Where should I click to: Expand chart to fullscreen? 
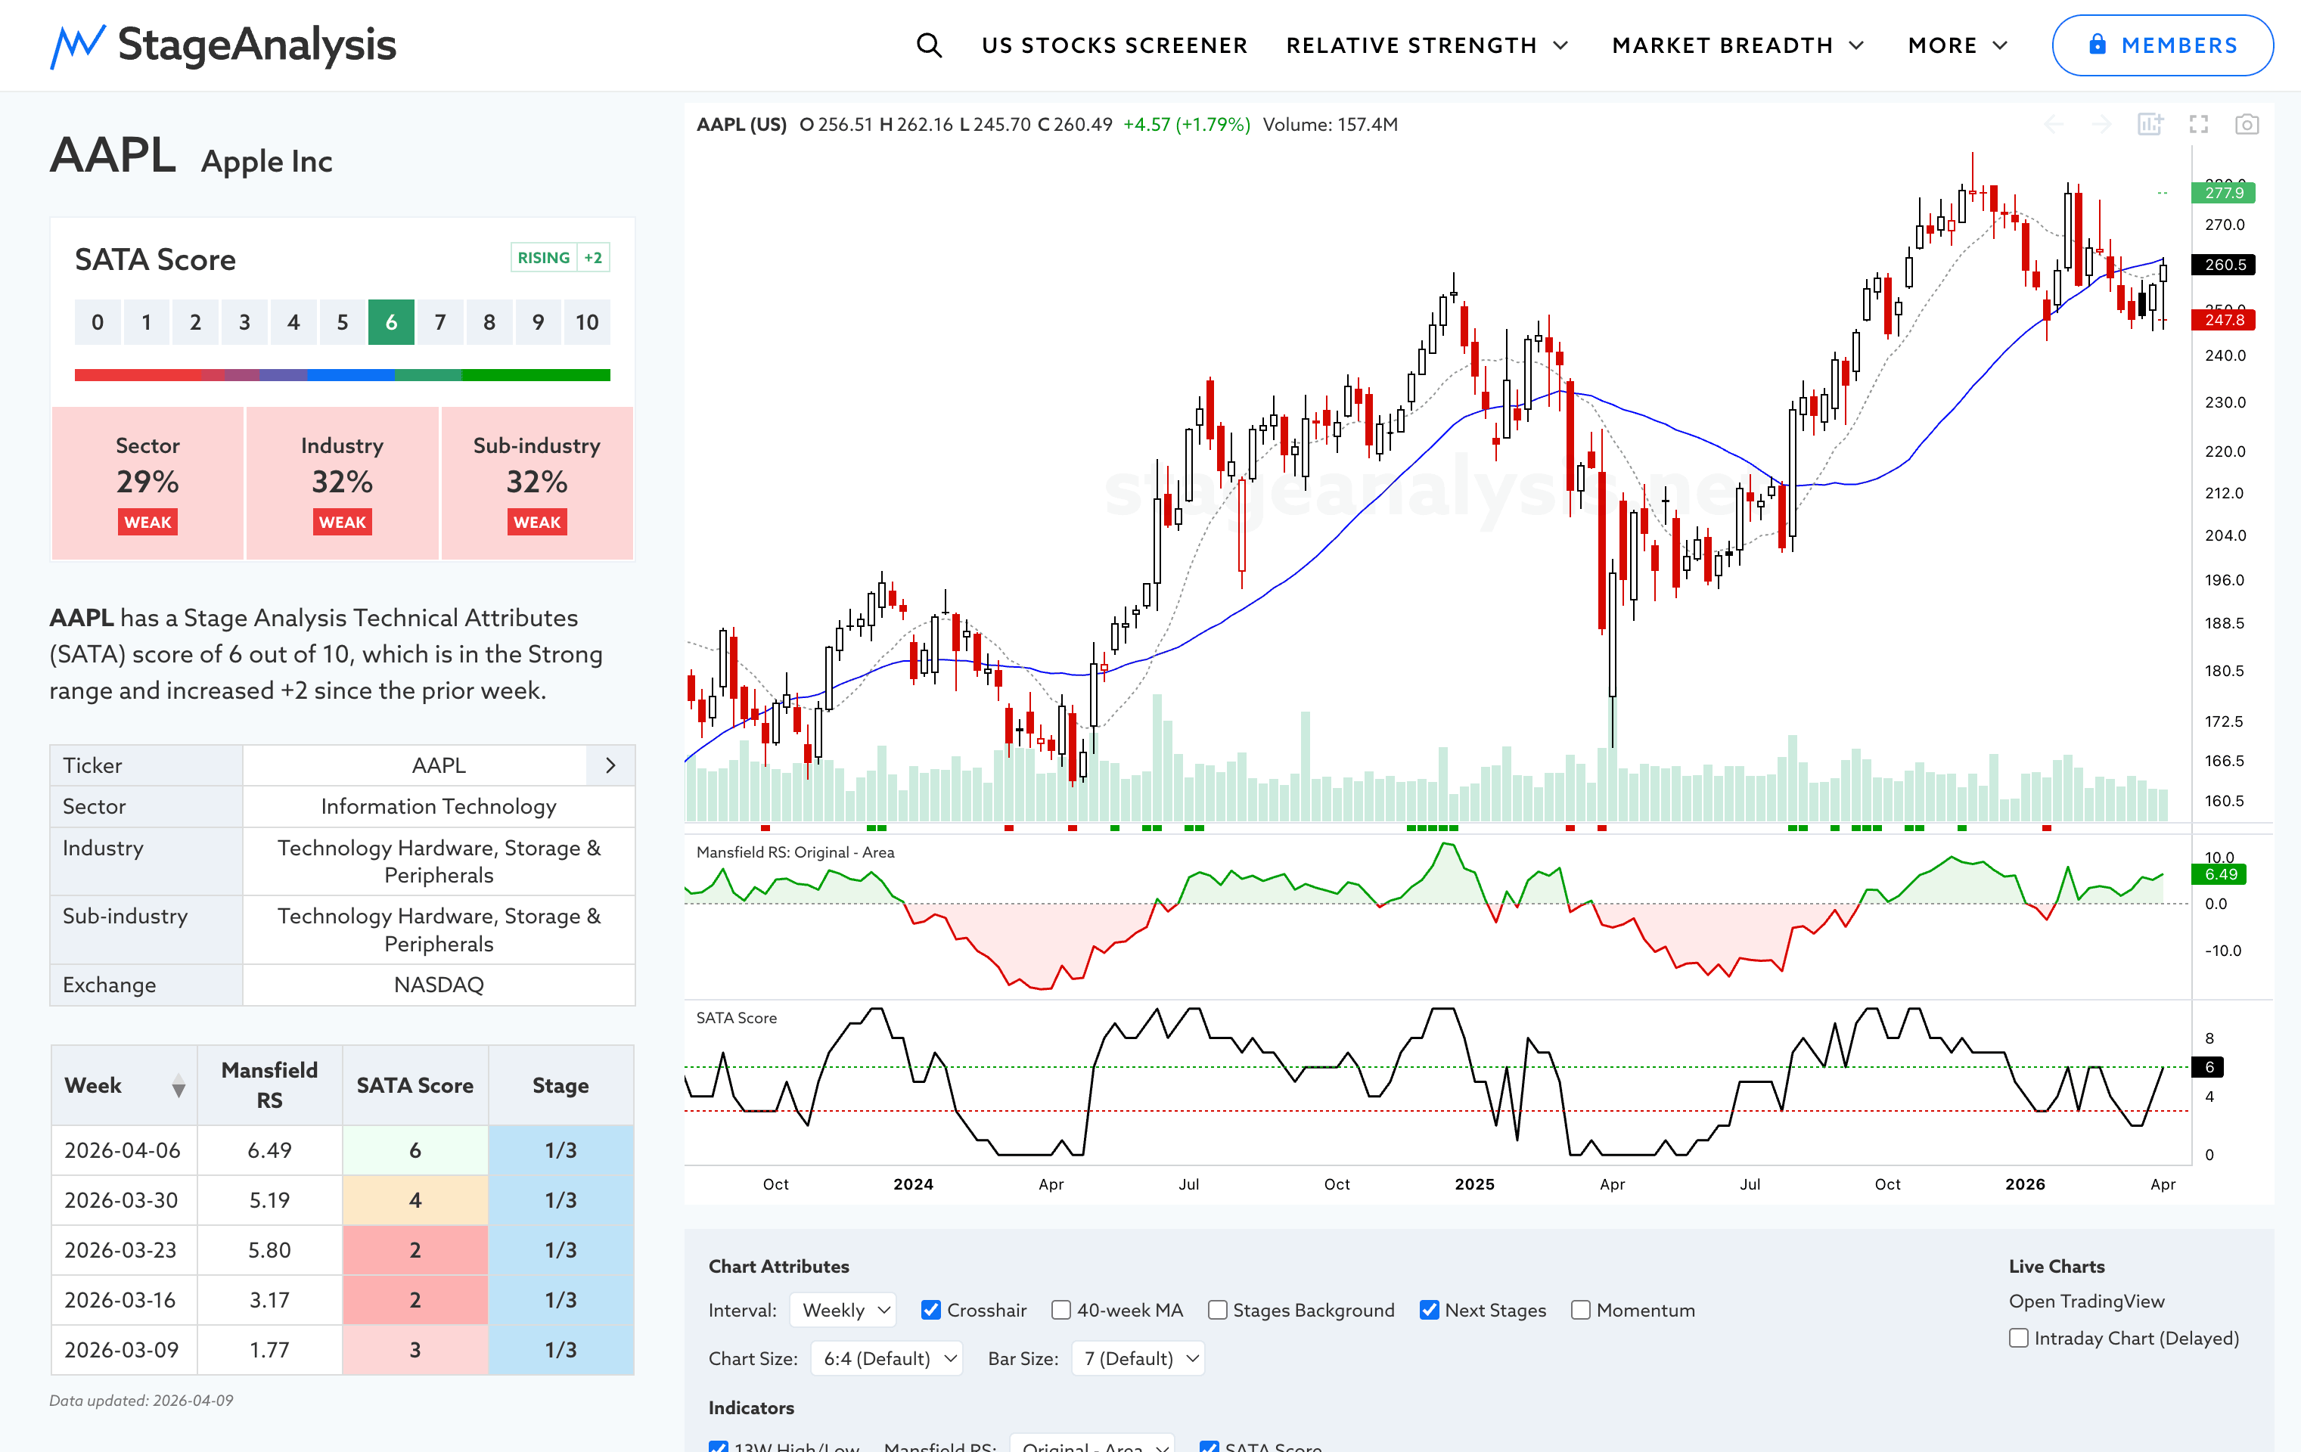pyautogui.click(x=2199, y=124)
